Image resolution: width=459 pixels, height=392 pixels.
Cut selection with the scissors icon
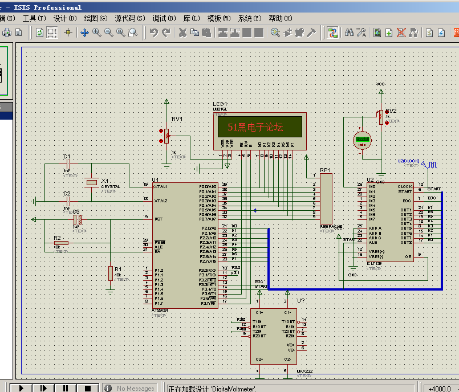click(182, 32)
